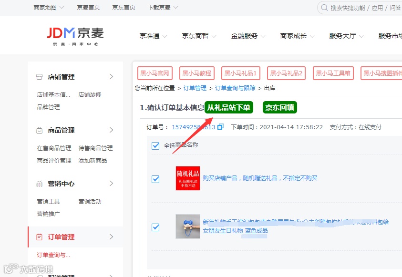Open 在售商品管理 in sidebar
This screenshot has width=402, height=277.
(54, 148)
